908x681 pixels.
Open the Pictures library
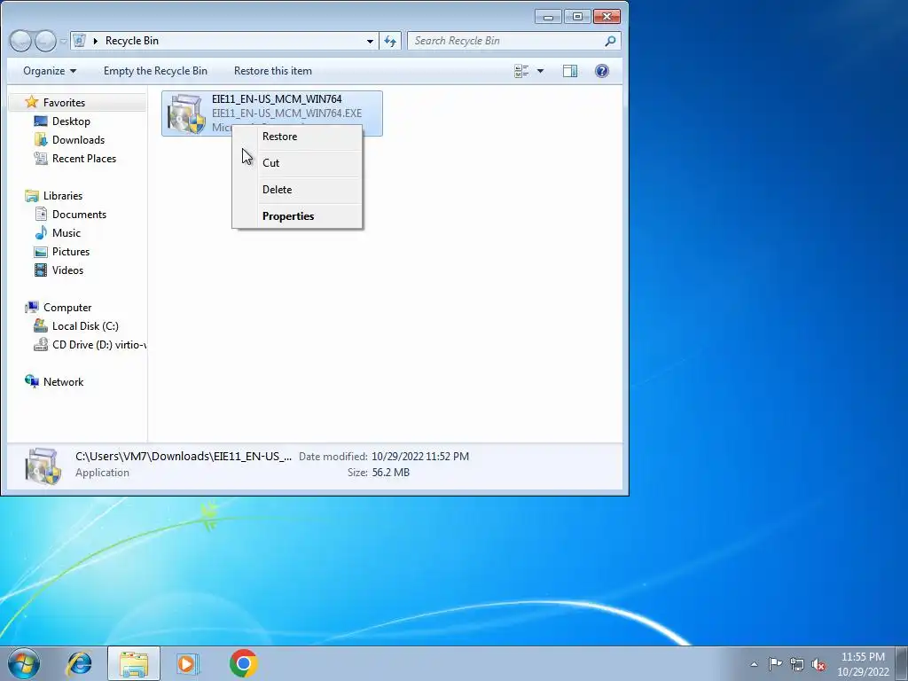click(71, 251)
